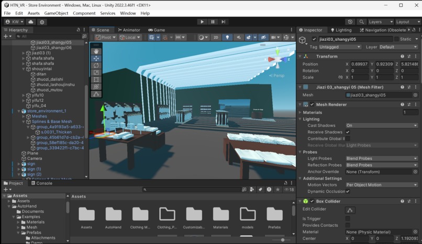The width and height of the screenshot is (422, 244).
Task: Open the Component menu
Action: click(x=84, y=13)
